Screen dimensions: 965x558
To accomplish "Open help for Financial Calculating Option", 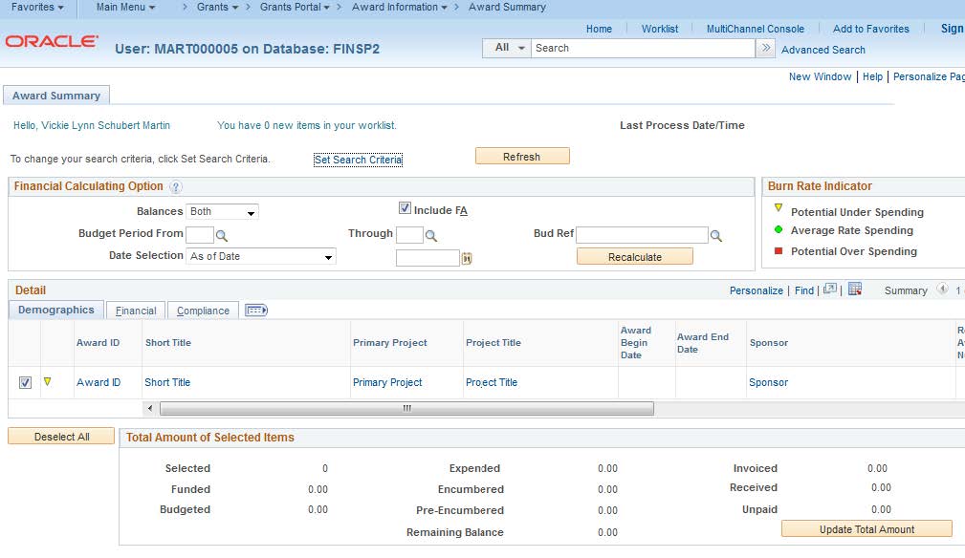I will [175, 187].
